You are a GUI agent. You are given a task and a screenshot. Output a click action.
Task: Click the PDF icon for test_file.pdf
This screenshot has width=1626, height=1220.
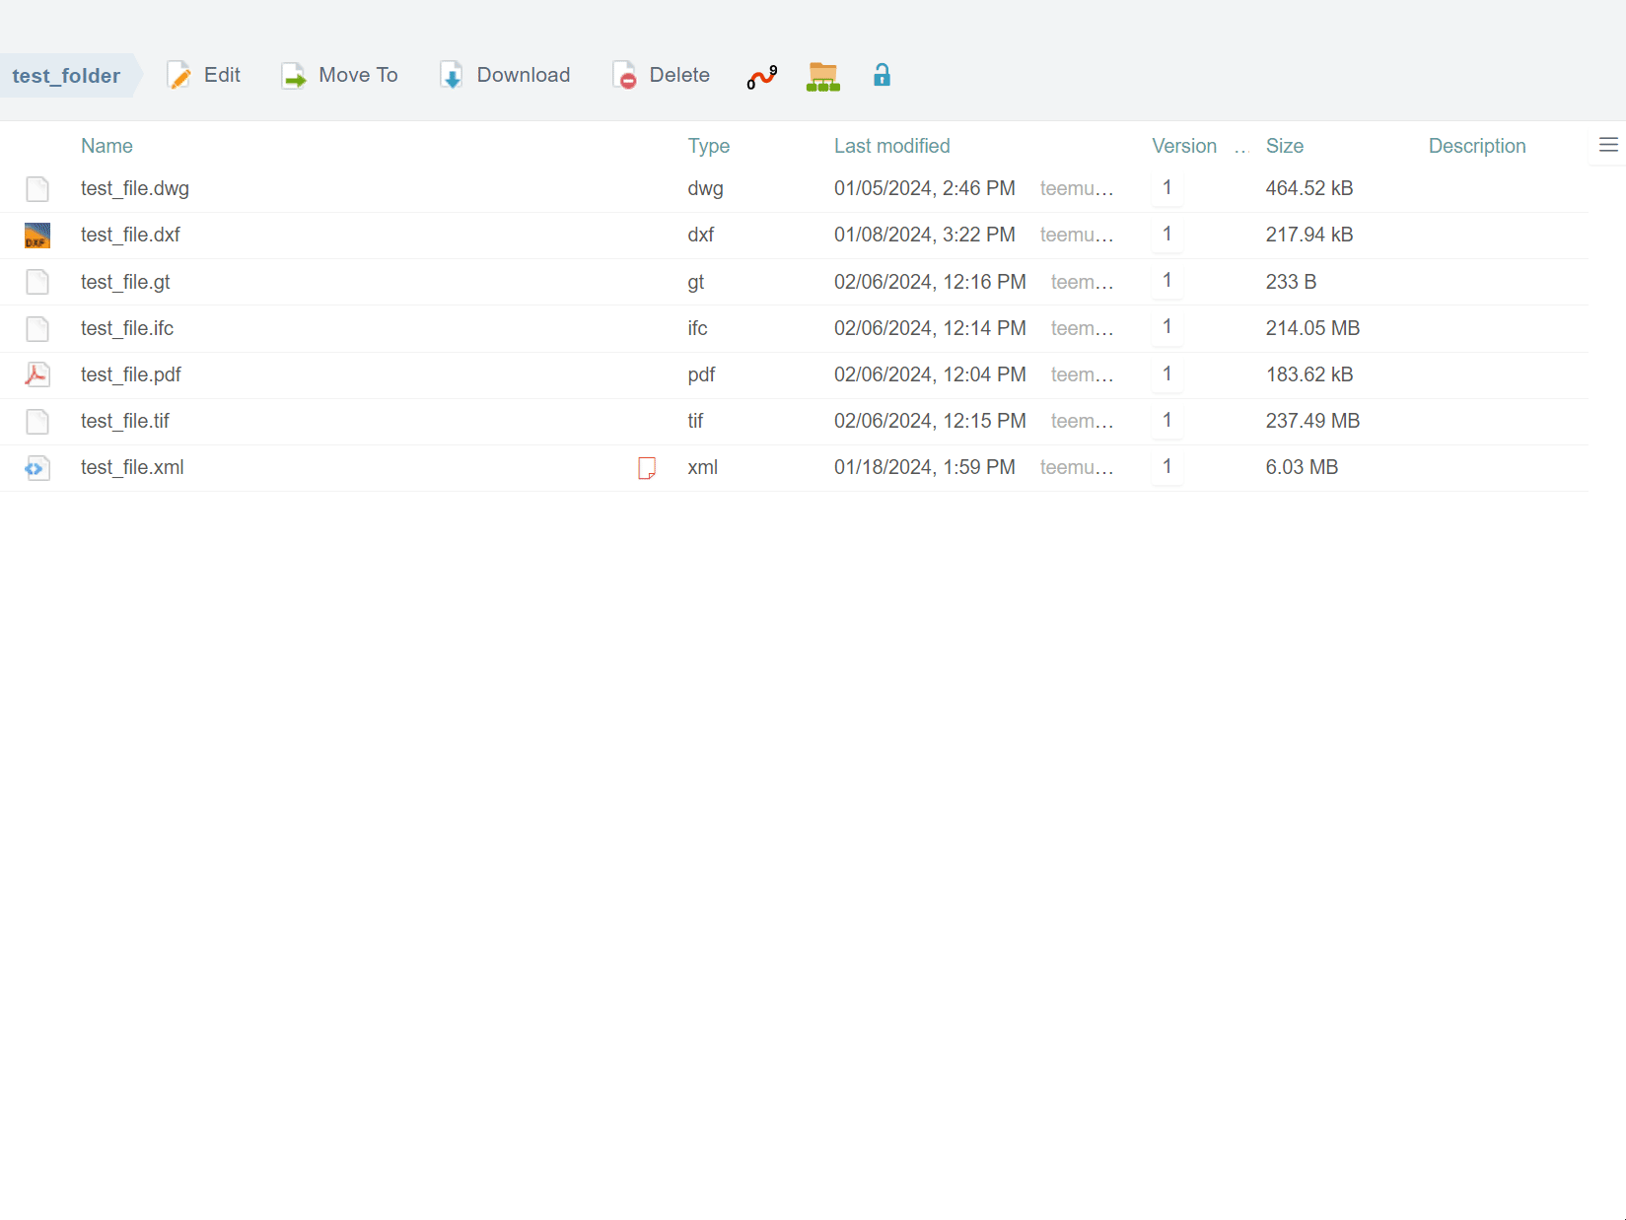tap(37, 374)
